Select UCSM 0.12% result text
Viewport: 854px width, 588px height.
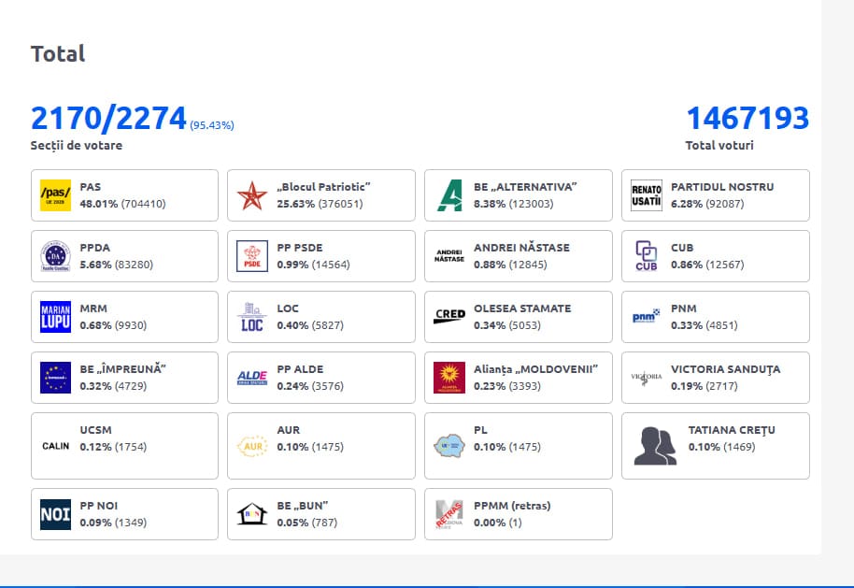(113, 447)
